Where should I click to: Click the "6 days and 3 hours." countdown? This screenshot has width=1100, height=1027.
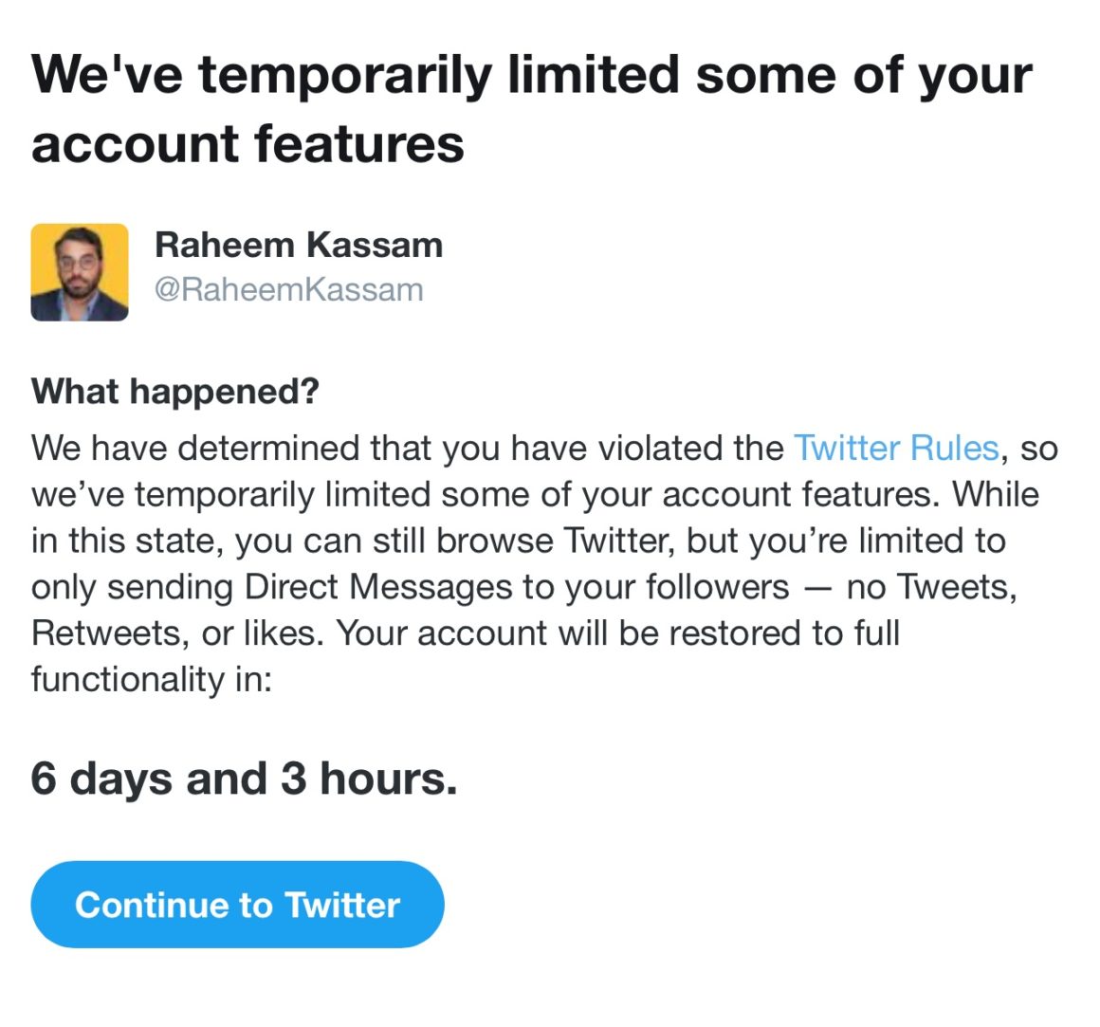[244, 779]
